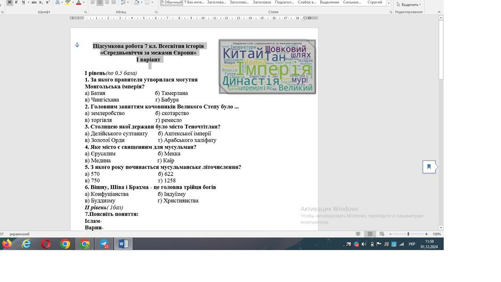Click the zoom slider handle
The height and width of the screenshot is (282, 501).
point(408,234)
